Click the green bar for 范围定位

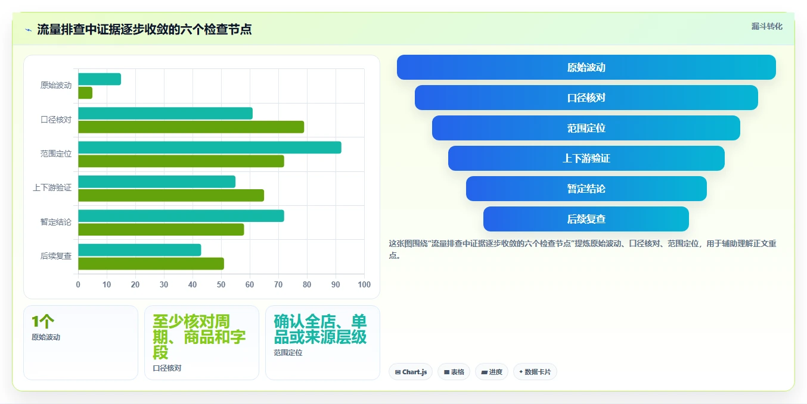click(x=181, y=161)
